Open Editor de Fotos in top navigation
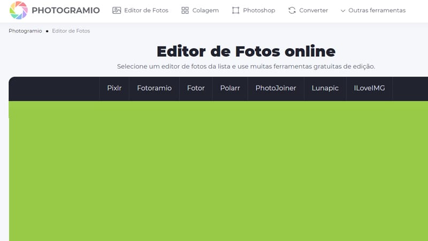 tap(146, 10)
